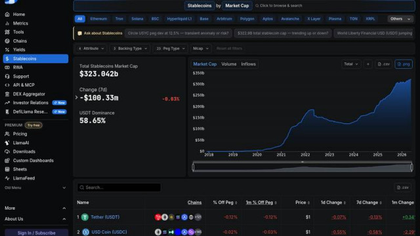This screenshot has height=236, width=420.
Task: Click the DEX Aggregator icon
Action: [x=7, y=94]
